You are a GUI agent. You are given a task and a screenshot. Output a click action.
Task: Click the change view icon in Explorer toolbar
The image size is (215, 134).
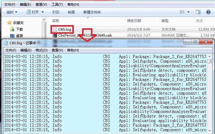182,12
